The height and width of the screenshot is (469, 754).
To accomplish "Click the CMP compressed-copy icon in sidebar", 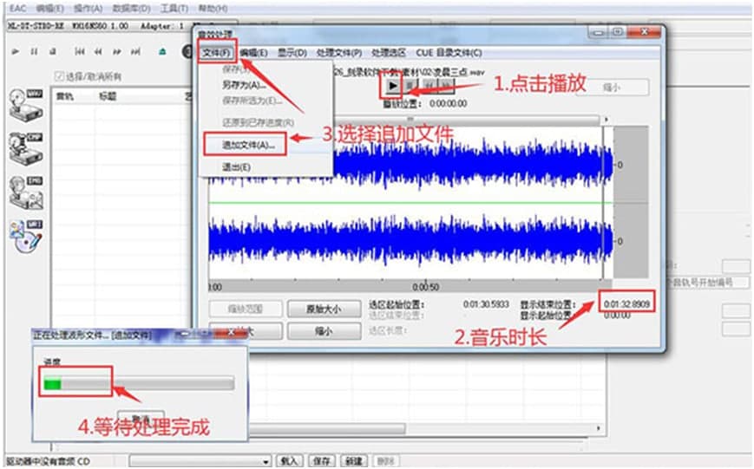I will point(26,148).
